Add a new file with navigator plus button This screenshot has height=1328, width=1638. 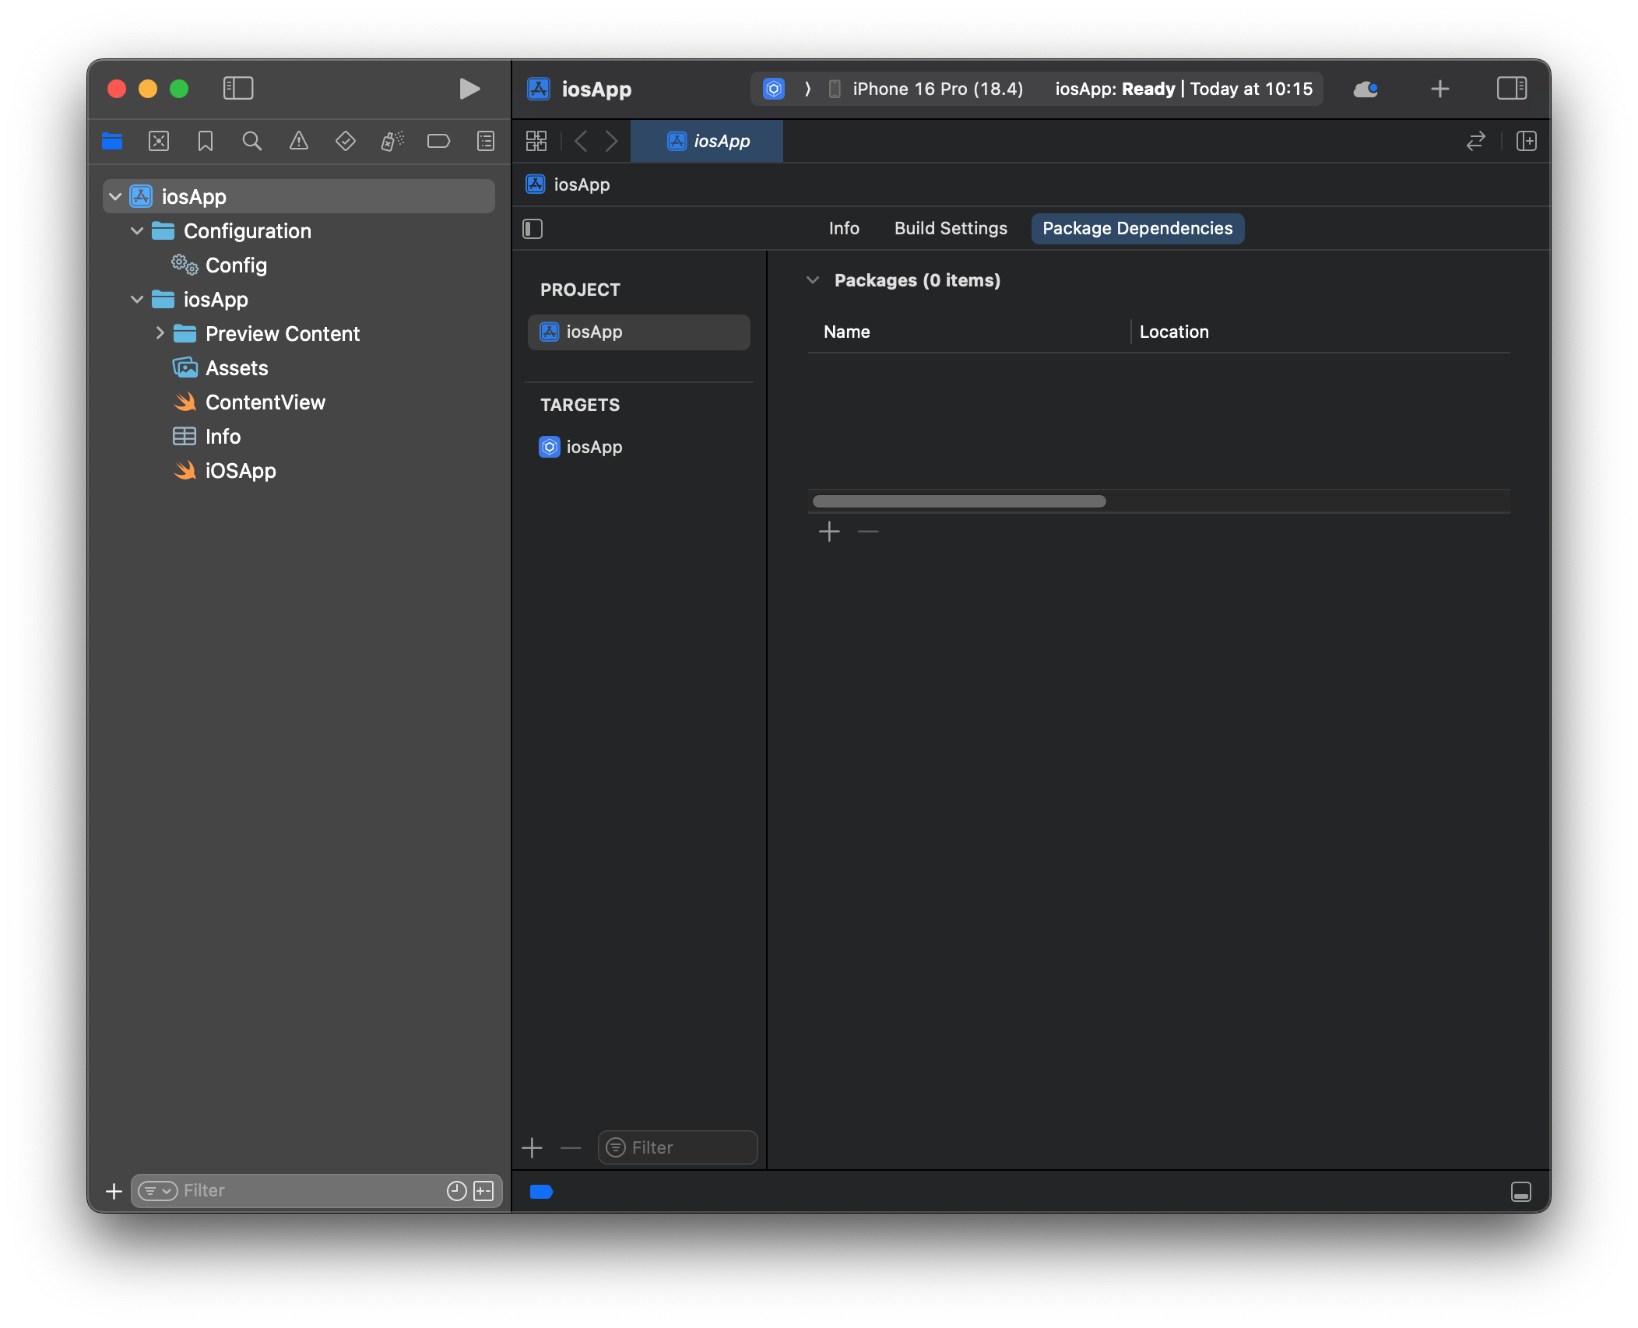tap(114, 1191)
